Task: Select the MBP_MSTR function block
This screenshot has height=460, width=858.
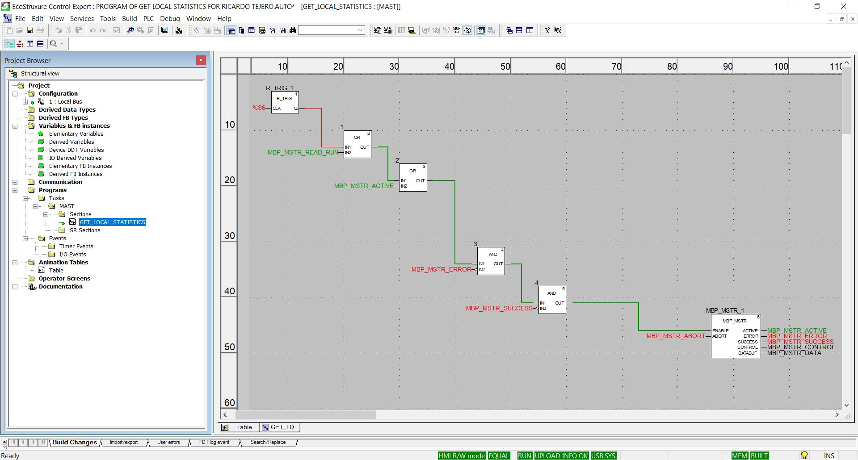Action: [x=736, y=336]
